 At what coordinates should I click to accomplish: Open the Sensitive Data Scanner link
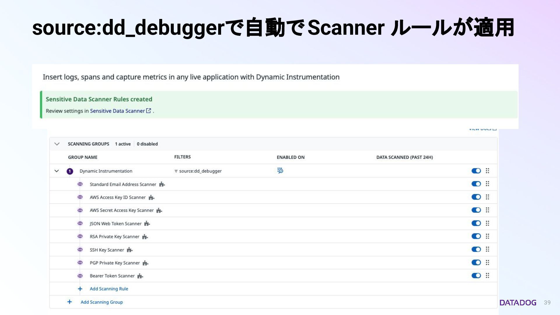(x=117, y=111)
